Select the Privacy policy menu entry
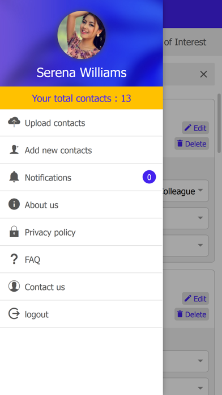 (81, 232)
